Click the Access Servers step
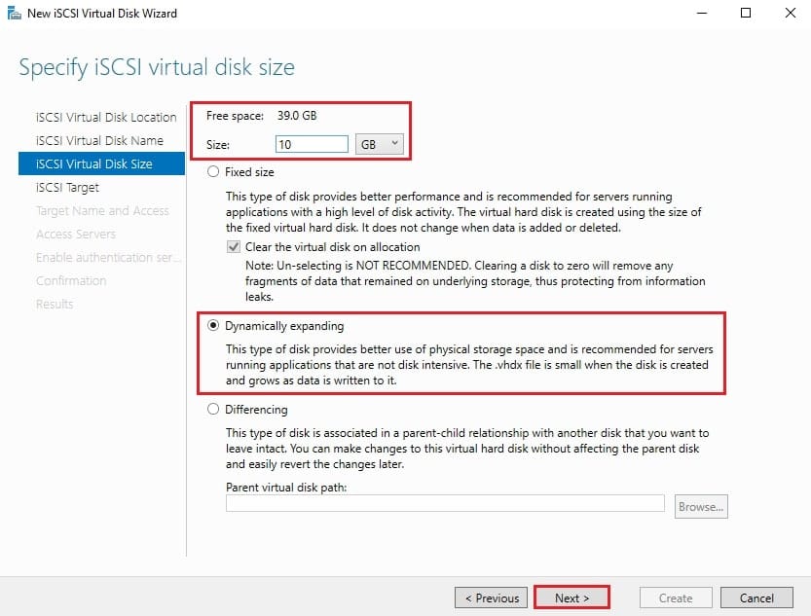 click(x=76, y=235)
